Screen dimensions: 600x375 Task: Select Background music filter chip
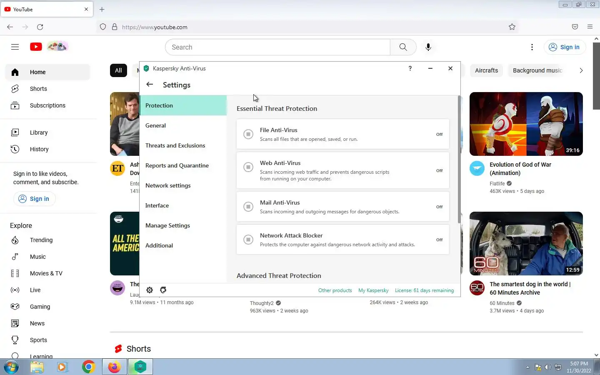click(x=537, y=70)
